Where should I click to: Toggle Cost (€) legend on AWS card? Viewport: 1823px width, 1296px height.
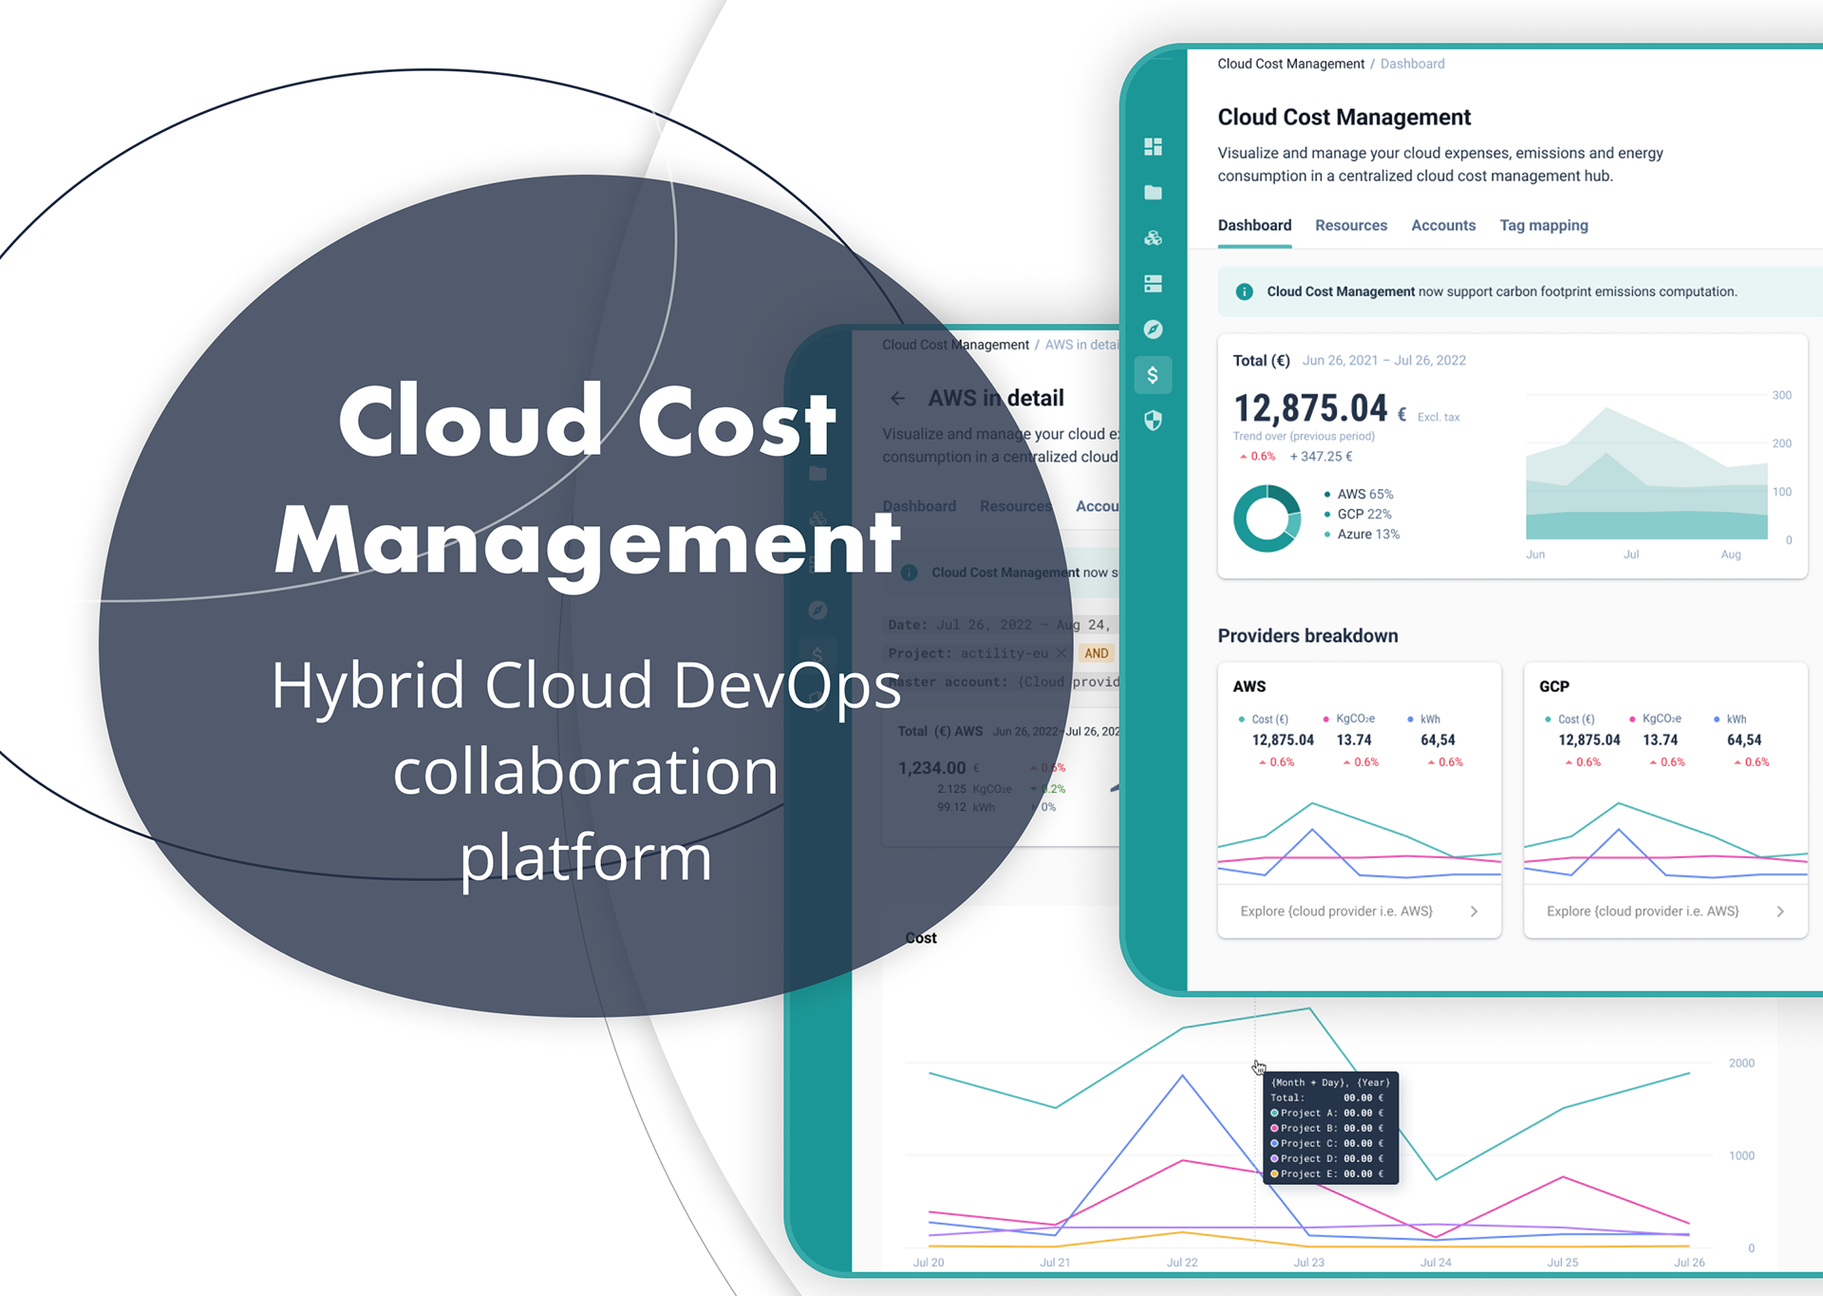pyautogui.click(x=1264, y=719)
